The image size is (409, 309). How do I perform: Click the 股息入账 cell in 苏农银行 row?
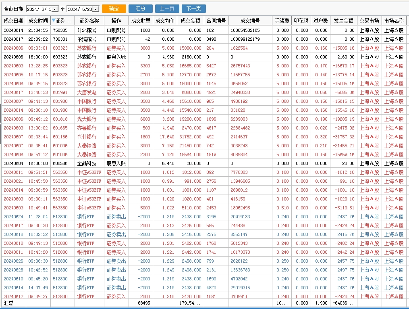[116, 57]
